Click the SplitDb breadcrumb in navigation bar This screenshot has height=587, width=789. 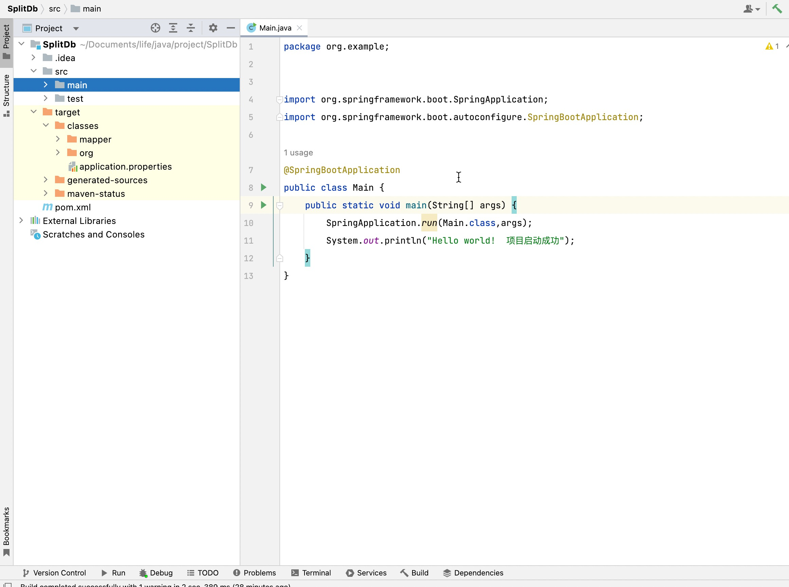pyautogui.click(x=22, y=8)
